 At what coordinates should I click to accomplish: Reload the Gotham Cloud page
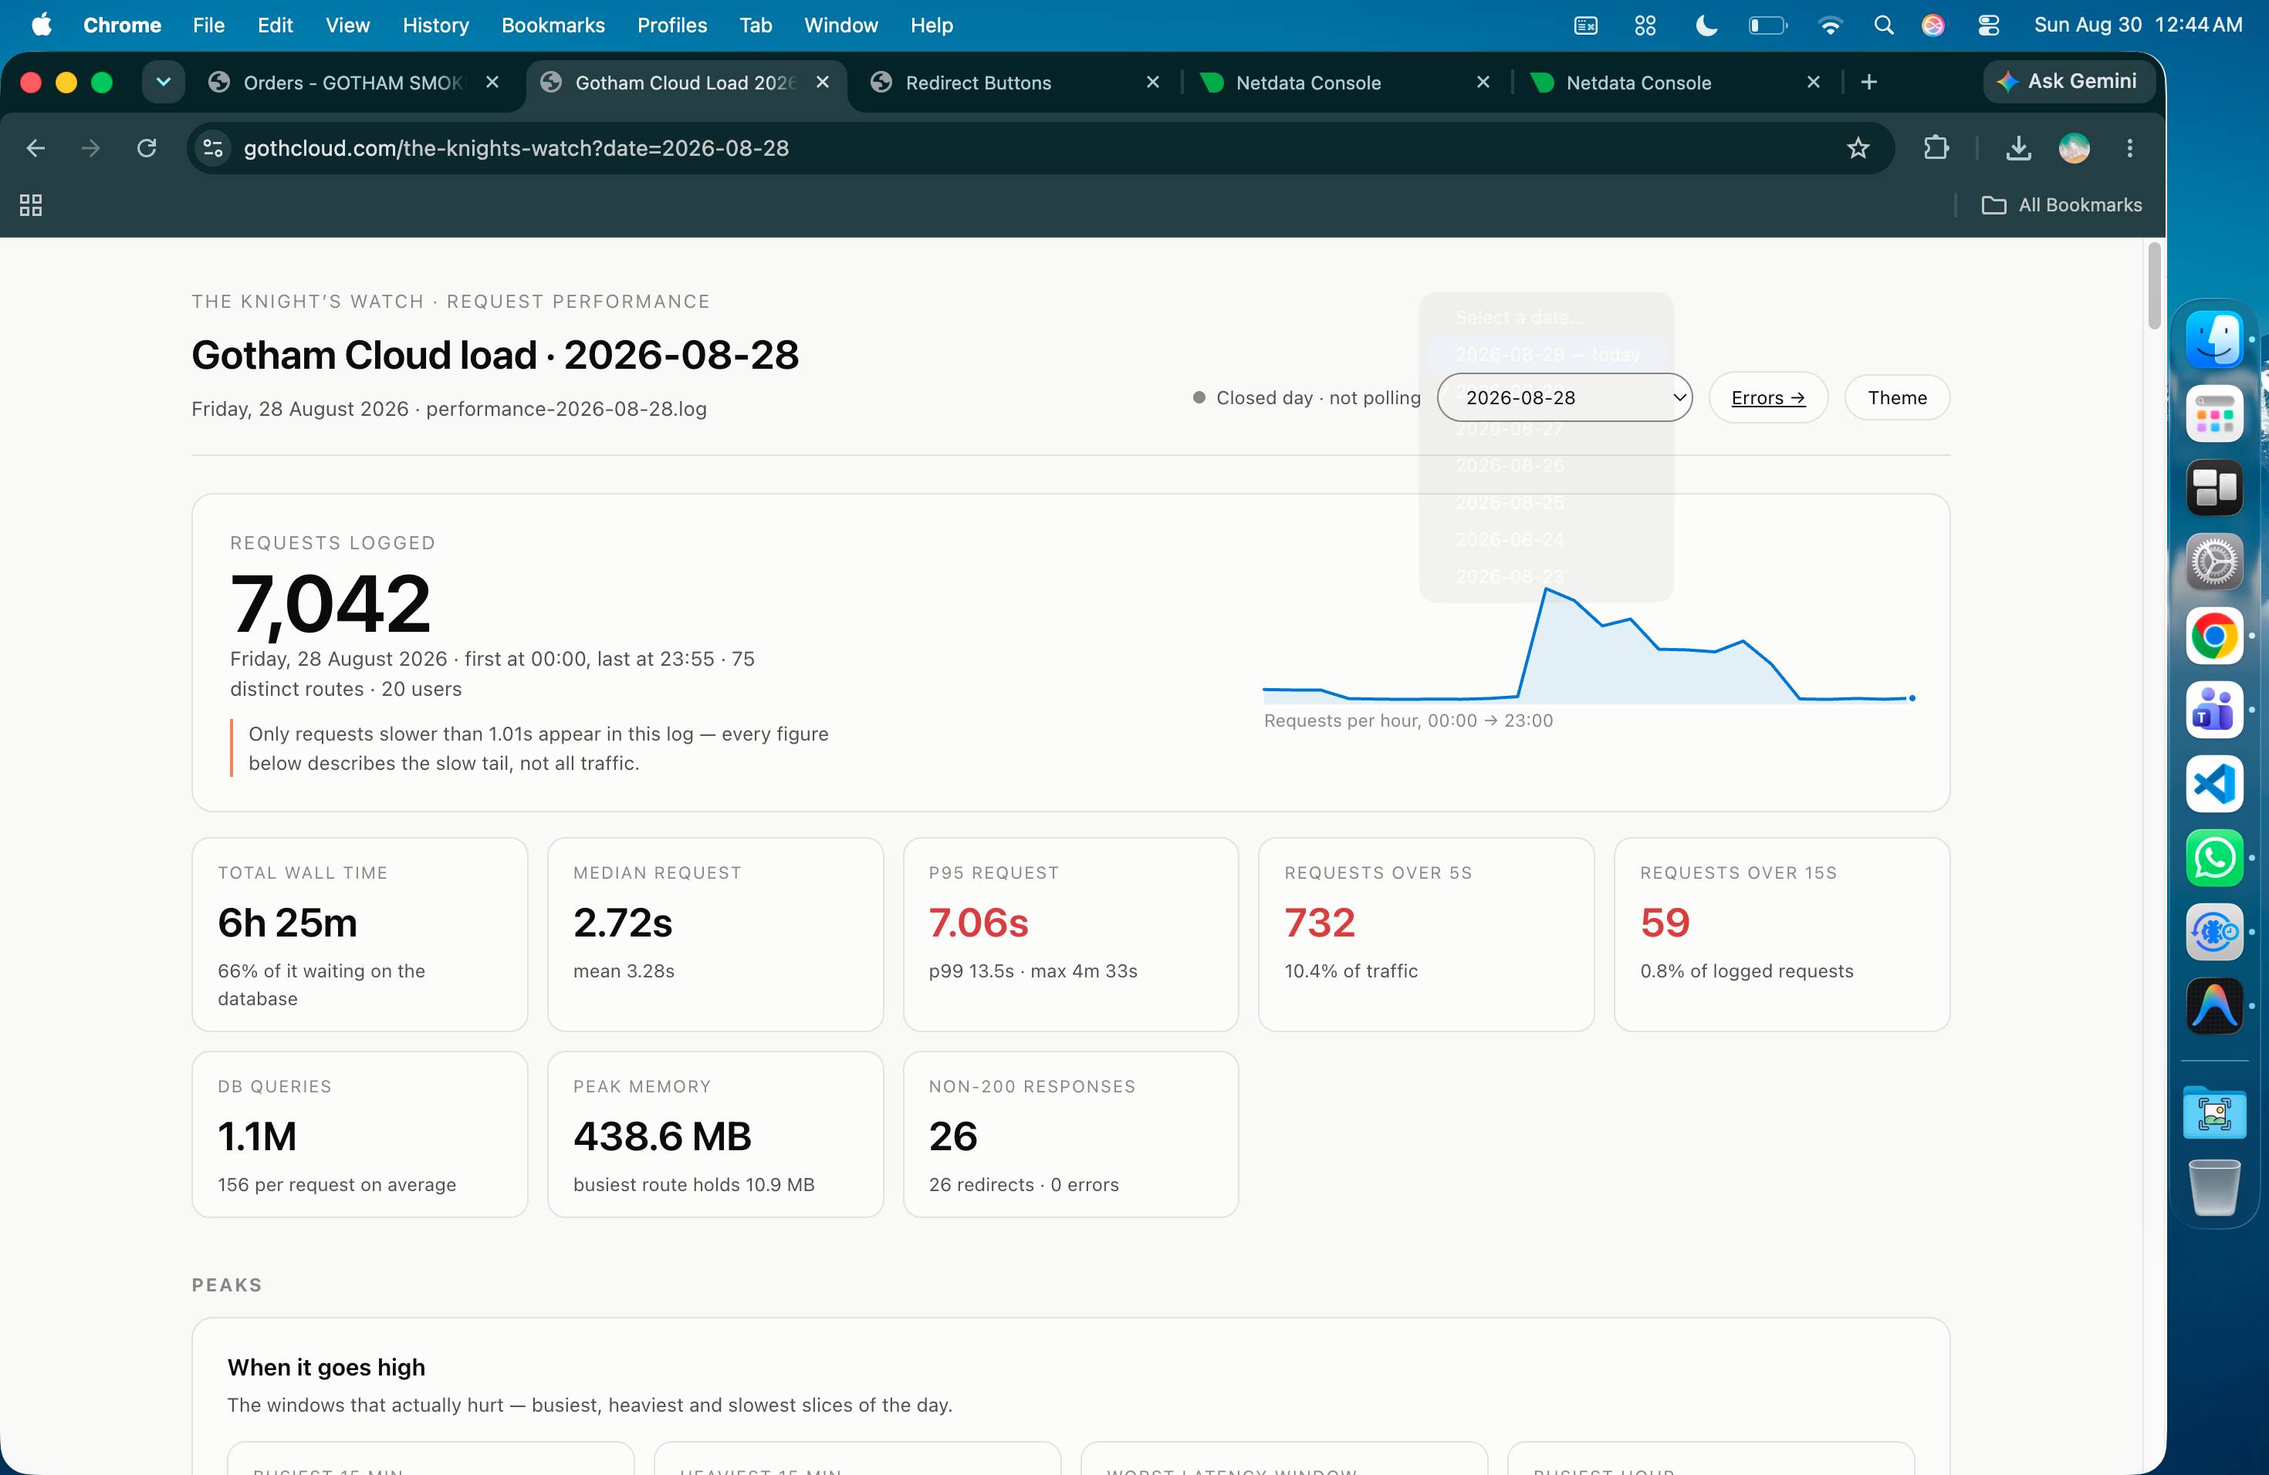pos(147,147)
